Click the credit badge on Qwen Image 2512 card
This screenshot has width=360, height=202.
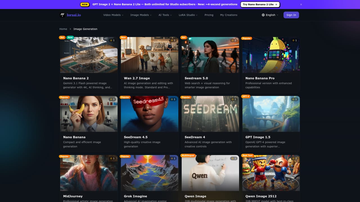coord(294,159)
